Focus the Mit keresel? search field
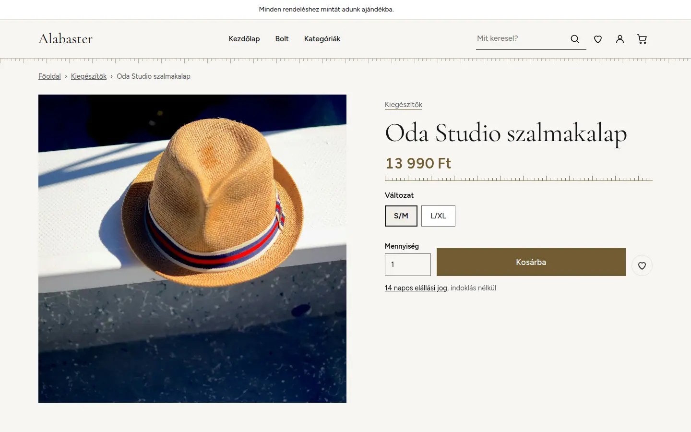The image size is (691, 432). click(x=520, y=38)
